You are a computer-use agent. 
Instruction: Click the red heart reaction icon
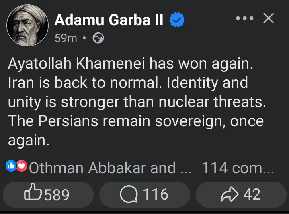click(21, 166)
